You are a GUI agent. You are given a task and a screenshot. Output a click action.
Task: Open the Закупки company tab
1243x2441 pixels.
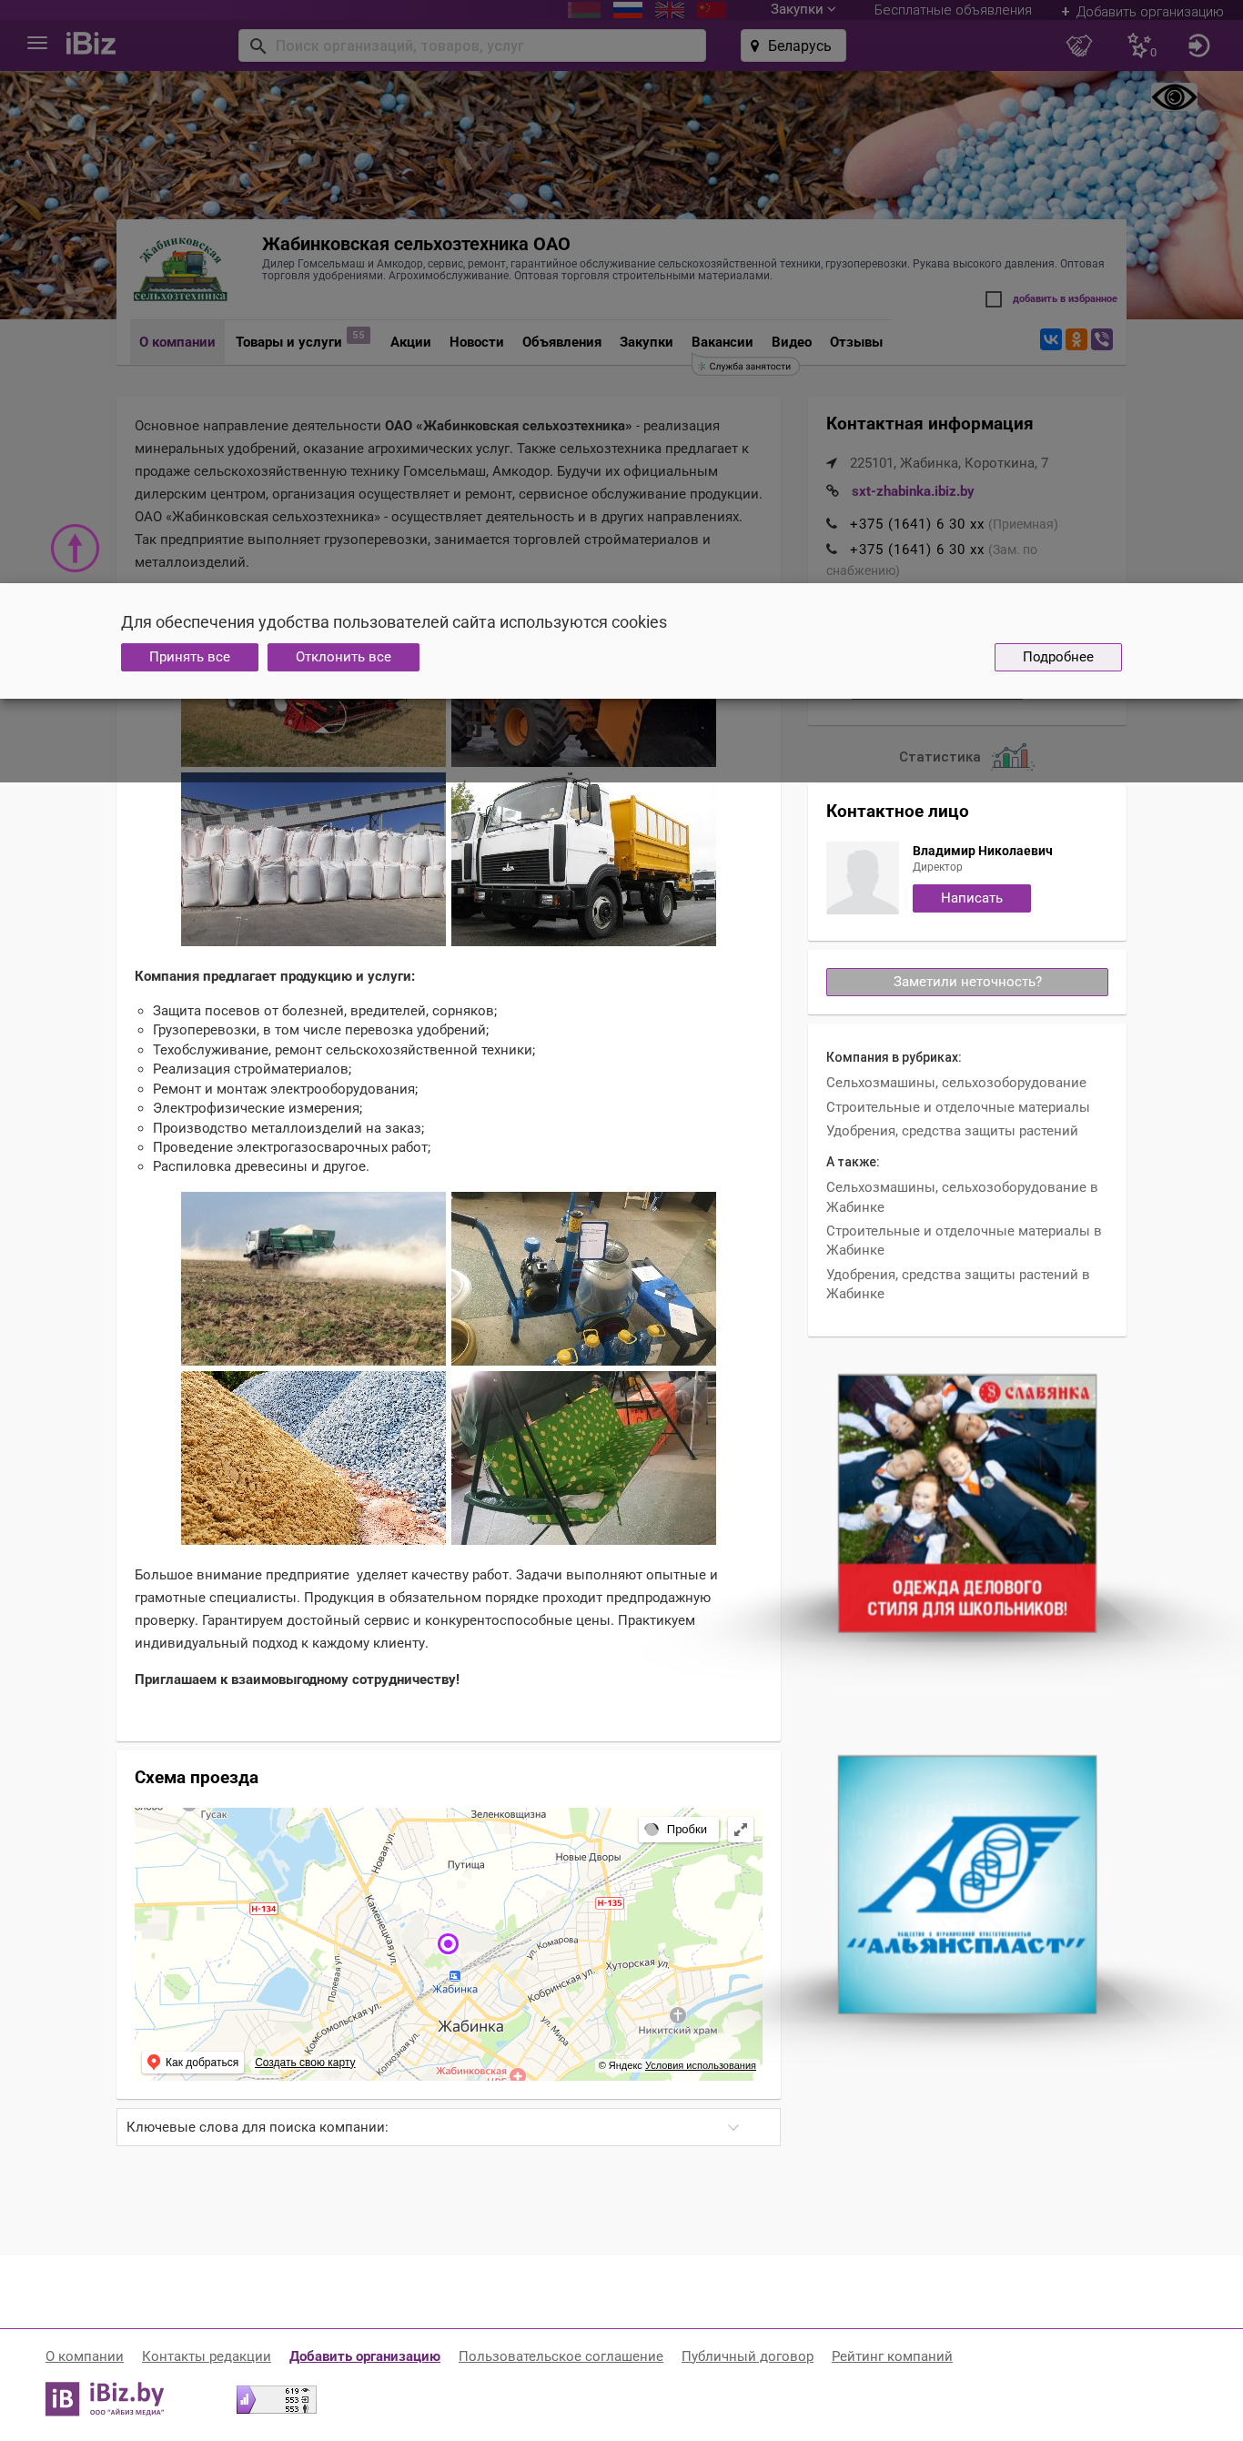coord(646,342)
